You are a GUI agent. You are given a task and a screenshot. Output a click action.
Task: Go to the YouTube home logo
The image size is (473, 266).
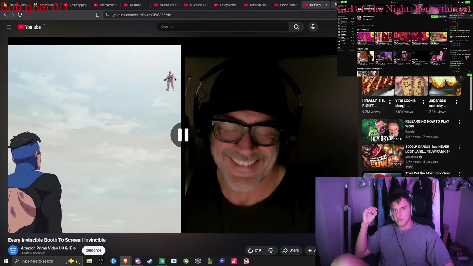[x=29, y=27]
